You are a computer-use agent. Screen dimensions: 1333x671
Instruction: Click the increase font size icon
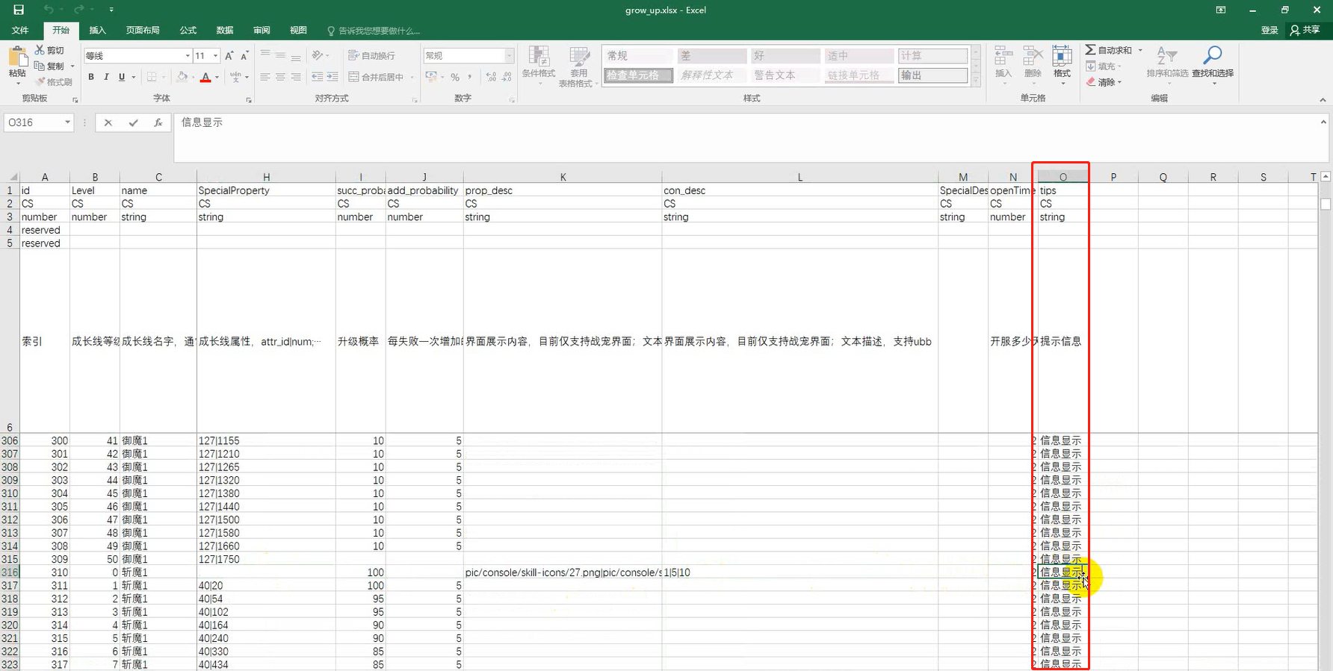coord(229,56)
